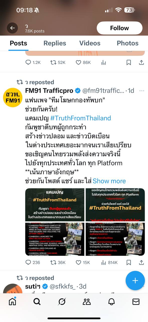View analytics showing 814K views
Screen dimensions: 148x322
(x=109, y=262)
